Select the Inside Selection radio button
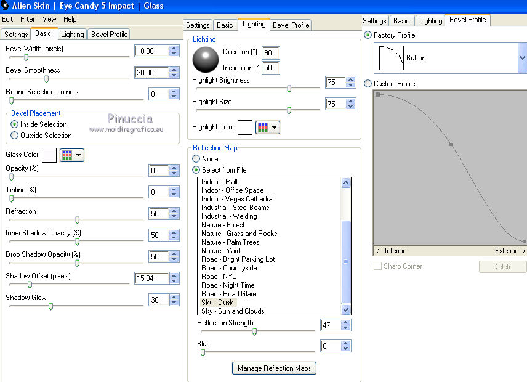The height and width of the screenshot is (382, 527). [x=14, y=124]
